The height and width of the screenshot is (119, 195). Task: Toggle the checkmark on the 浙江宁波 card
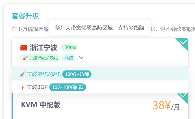click(x=183, y=42)
